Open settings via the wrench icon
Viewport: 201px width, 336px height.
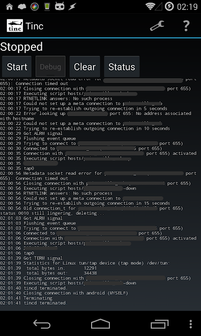(157, 26)
